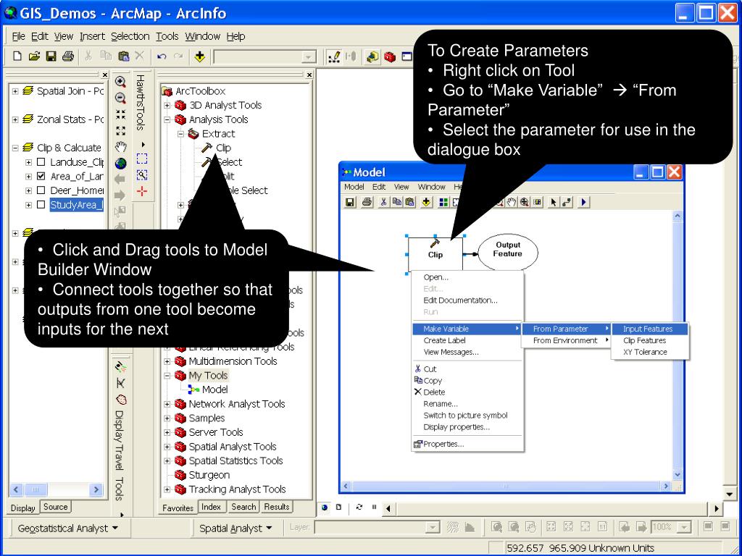Toggle the StudyArea layer checkbox

tap(41, 205)
